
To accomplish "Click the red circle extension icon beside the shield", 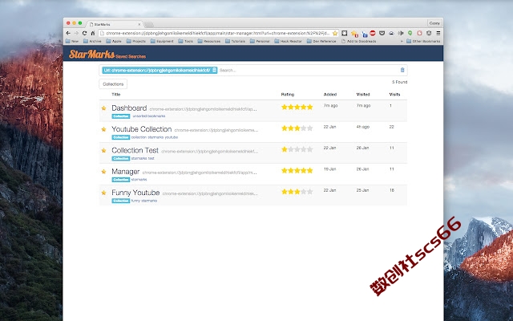I will click(419, 33).
